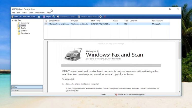The height and width of the screenshot is (108, 192).
Task: Open the Tools menu
Action: point(31,13)
